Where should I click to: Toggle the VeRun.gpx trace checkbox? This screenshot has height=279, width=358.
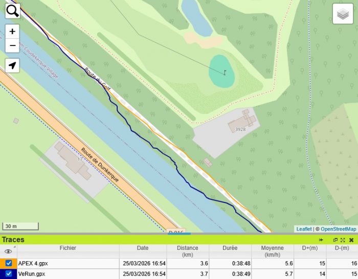[9, 274]
